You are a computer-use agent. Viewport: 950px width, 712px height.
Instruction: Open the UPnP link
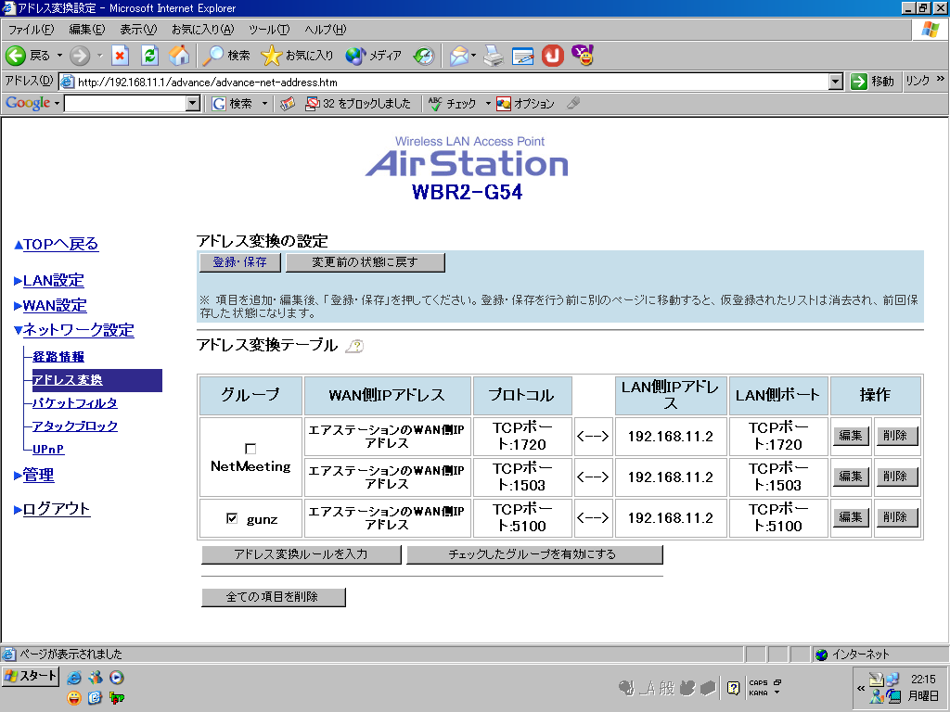(48, 450)
